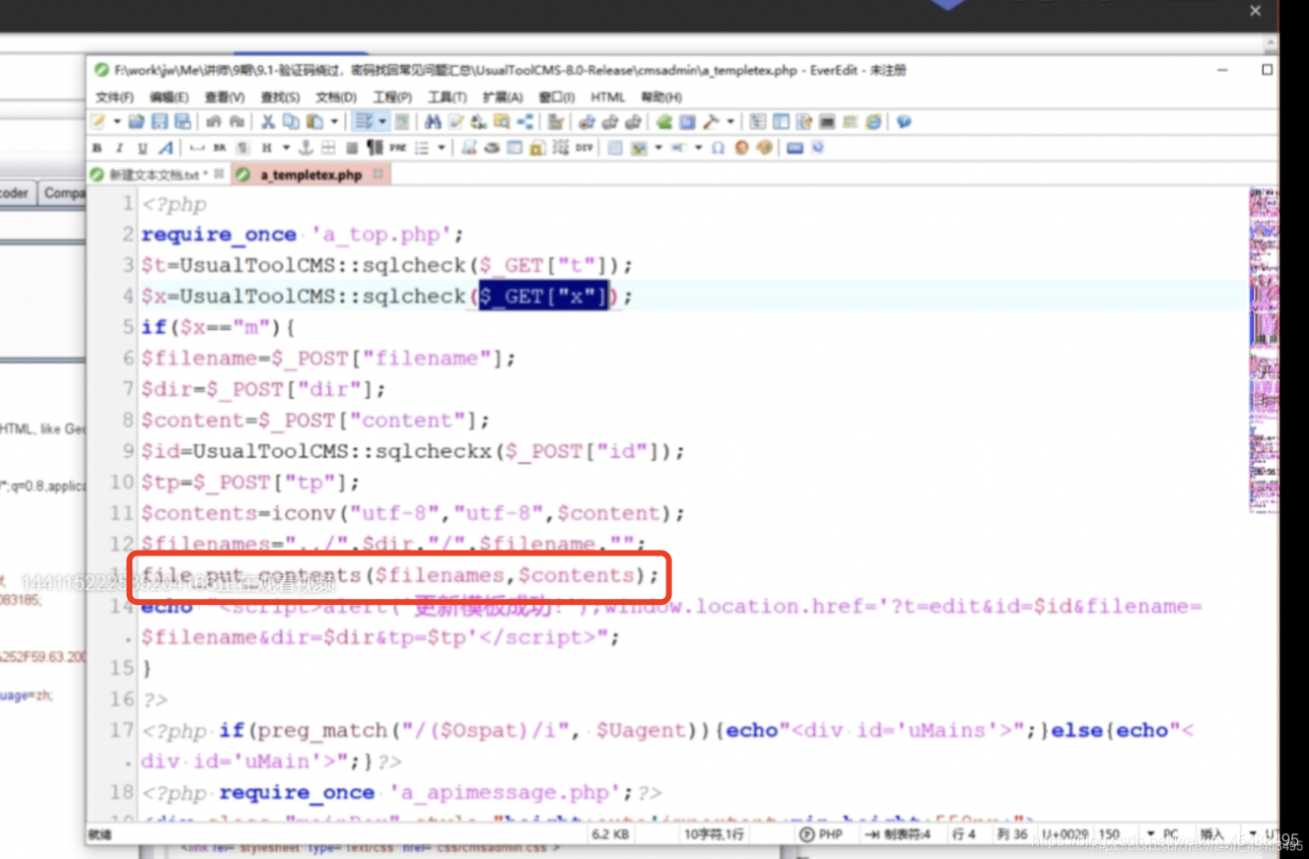Image resolution: width=1309 pixels, height=859 pixels.
Task: Expand the Paste options dropdown arrow
Action: pos(334,121)
